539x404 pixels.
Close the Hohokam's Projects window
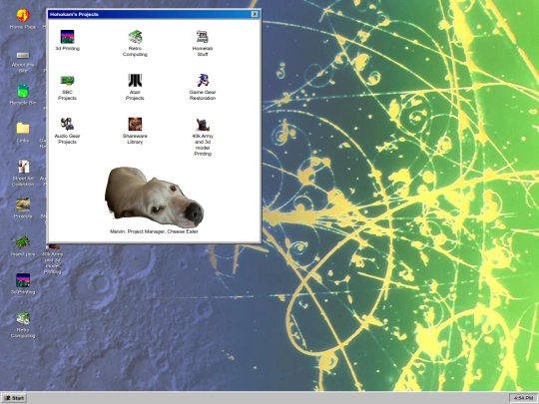(x=255, y=14)
